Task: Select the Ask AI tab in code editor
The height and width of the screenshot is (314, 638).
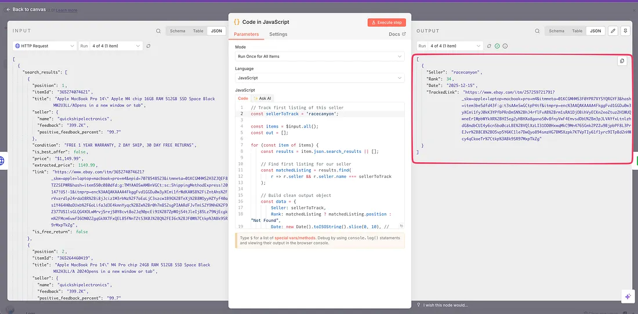Action: pos(262,98)
